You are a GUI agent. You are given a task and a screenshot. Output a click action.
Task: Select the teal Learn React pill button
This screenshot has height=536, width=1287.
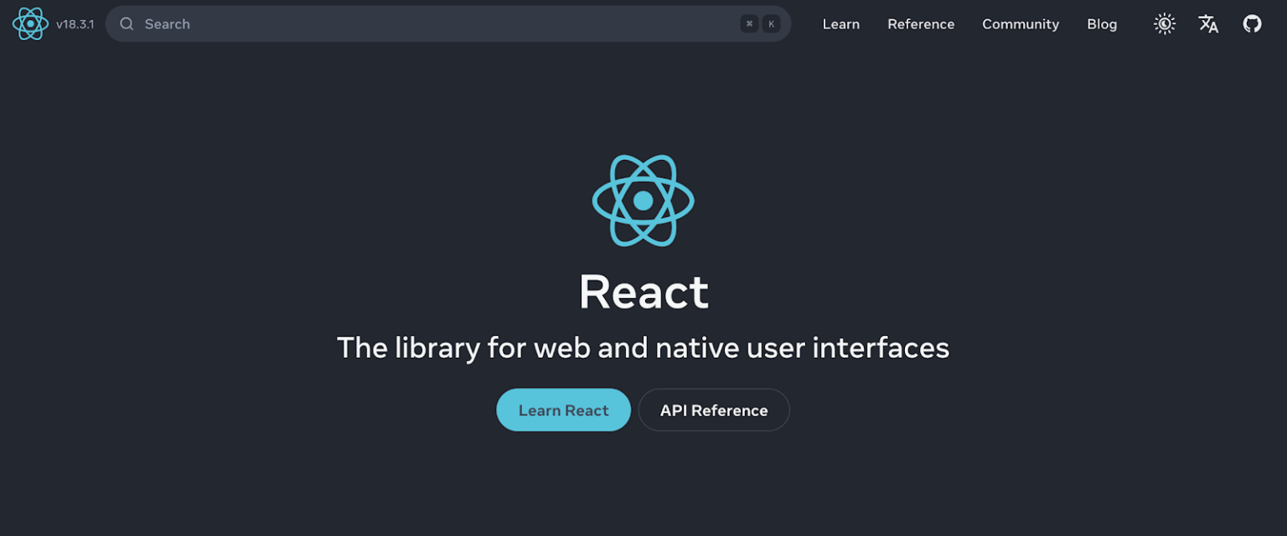point(563,410)
